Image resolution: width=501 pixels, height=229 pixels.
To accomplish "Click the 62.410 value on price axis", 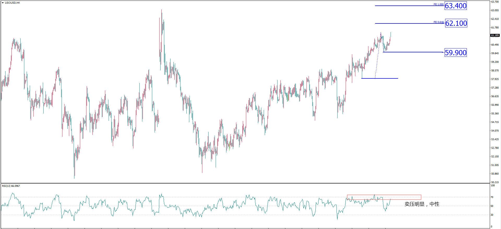I will (x=495, y=19).
